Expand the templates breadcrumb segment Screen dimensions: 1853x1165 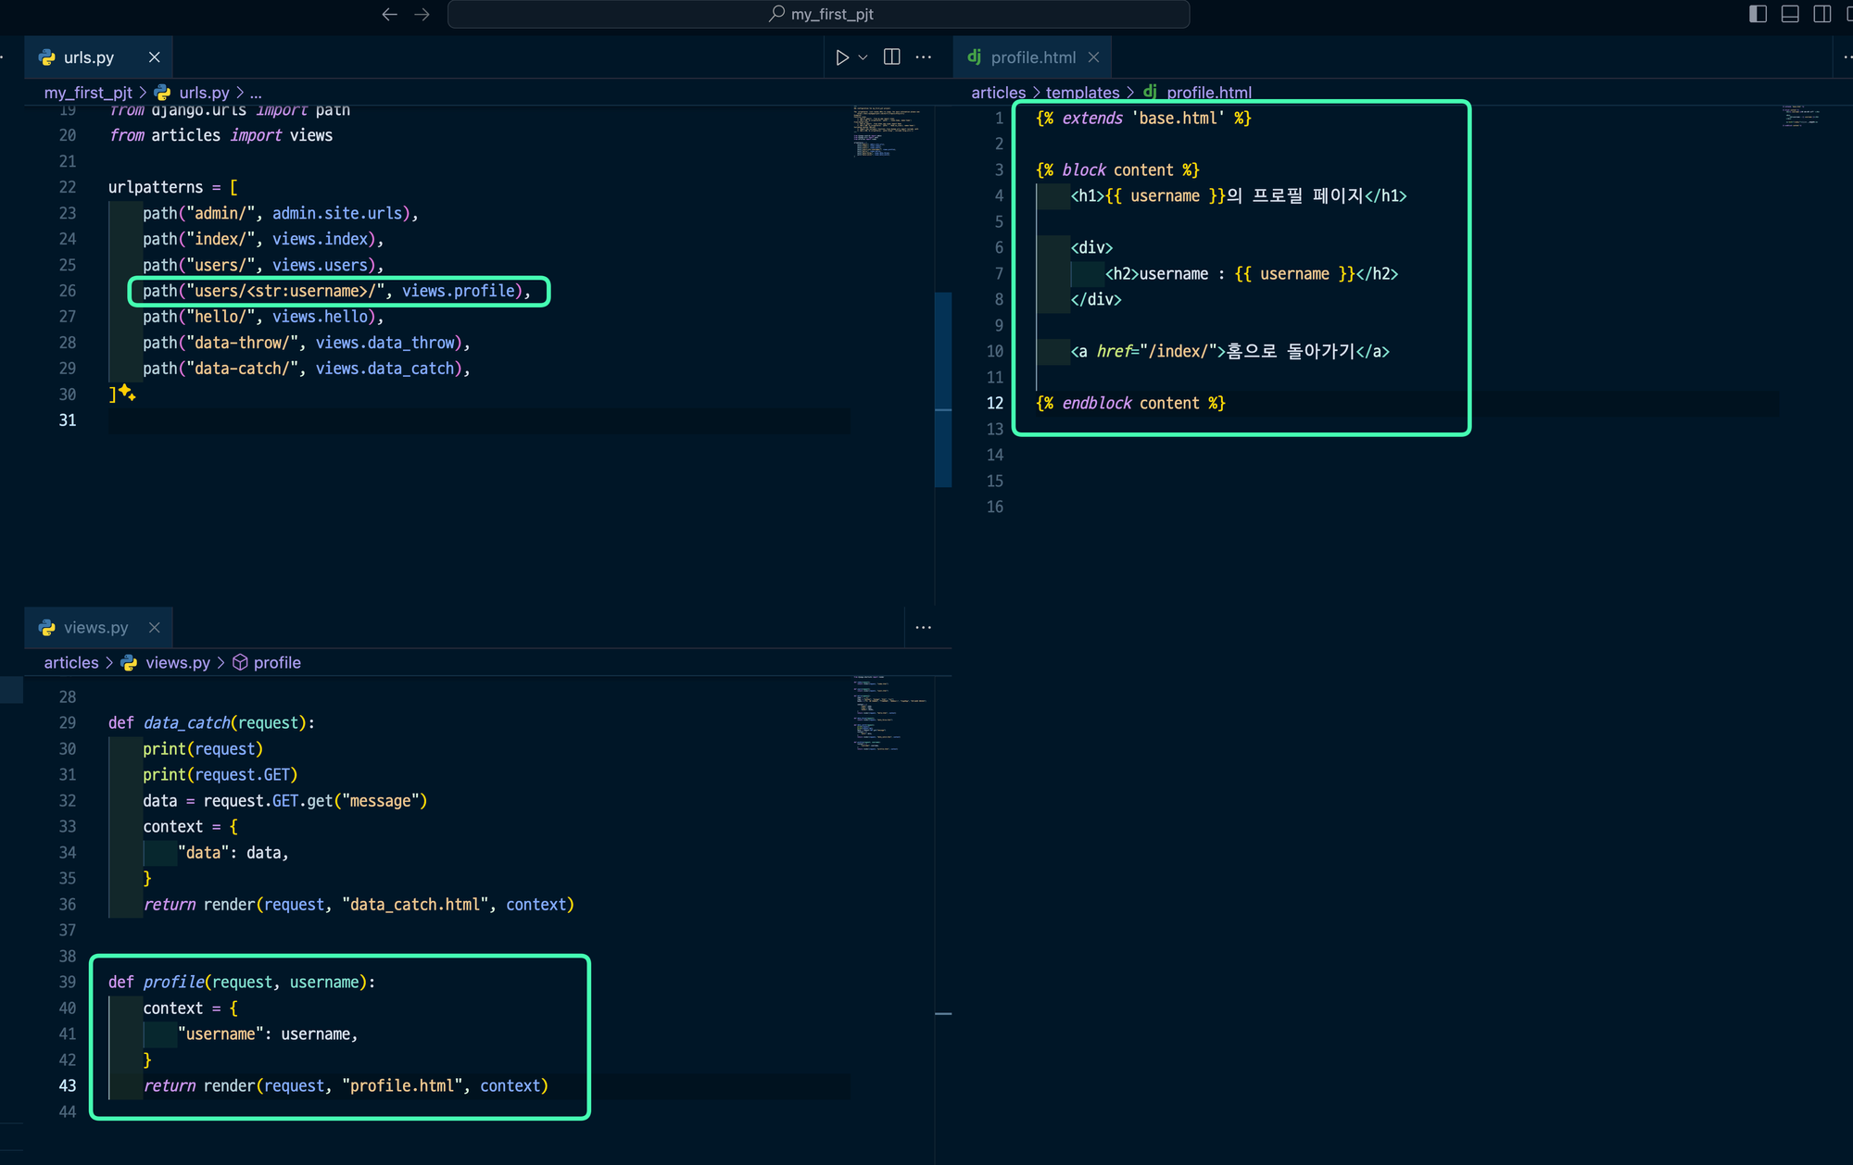pos(1082,93)
